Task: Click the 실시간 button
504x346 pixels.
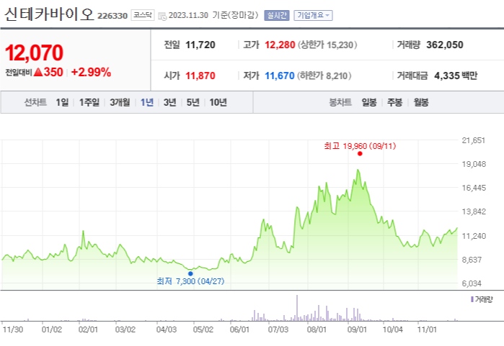Action: click(x=277, y=15)
